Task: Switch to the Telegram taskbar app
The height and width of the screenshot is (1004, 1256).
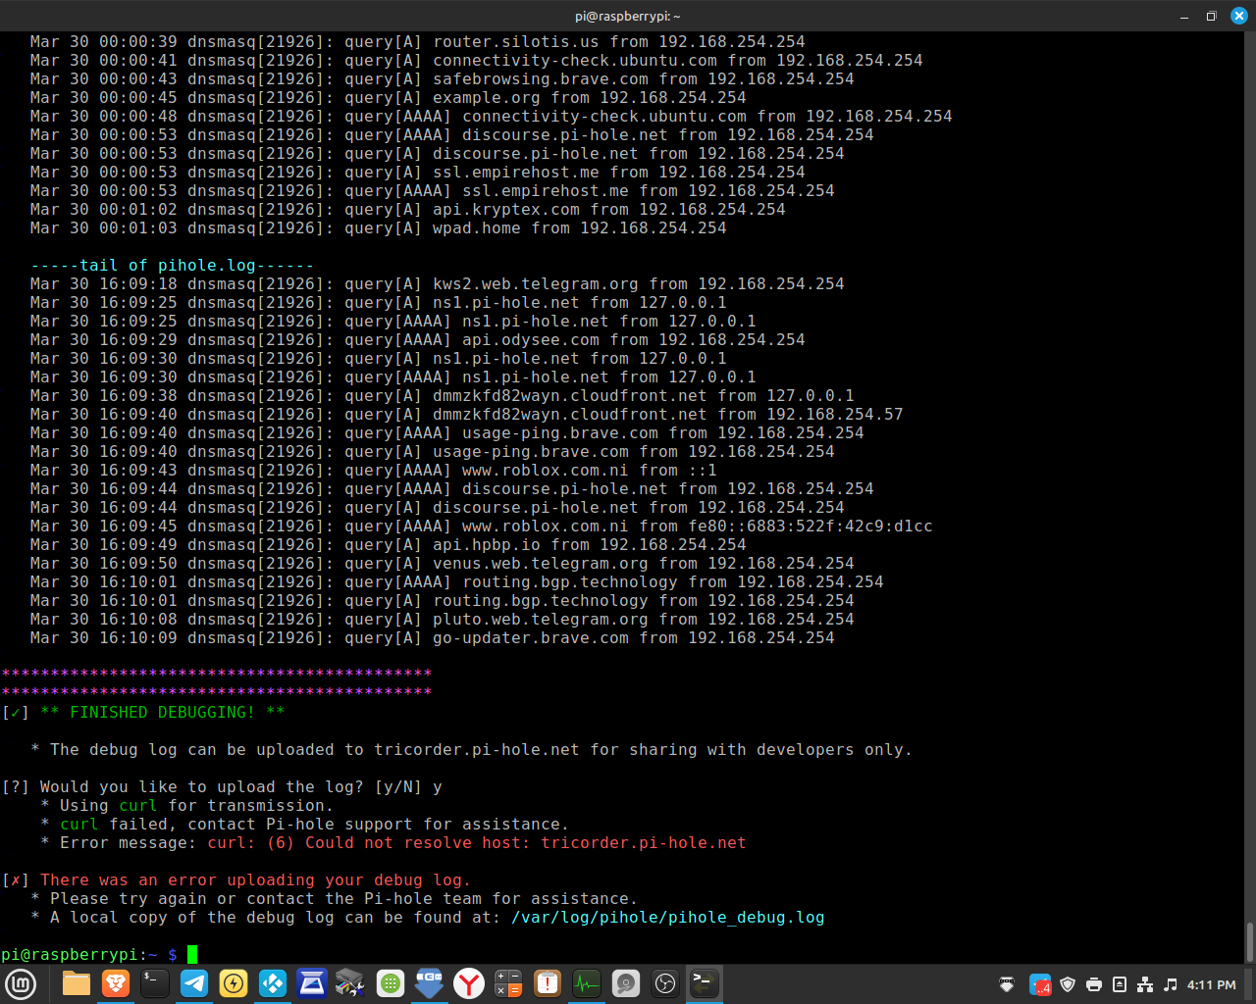Action: 194,983
